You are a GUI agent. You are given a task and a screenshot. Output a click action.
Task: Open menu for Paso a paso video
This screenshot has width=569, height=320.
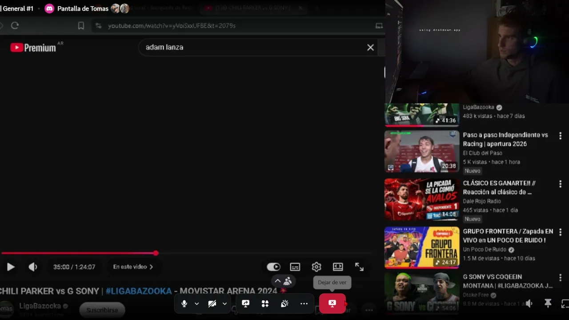coord(560,136)
